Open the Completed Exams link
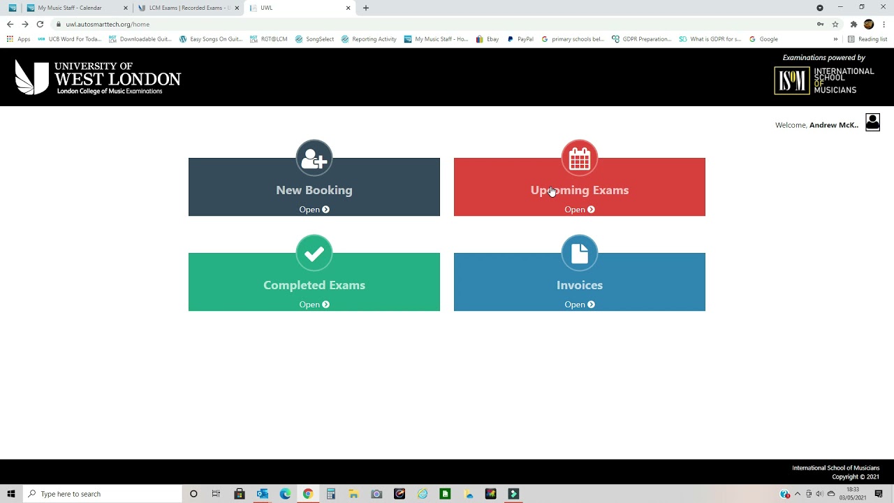Screen dimensions: 894x503 tap(314, 305)
